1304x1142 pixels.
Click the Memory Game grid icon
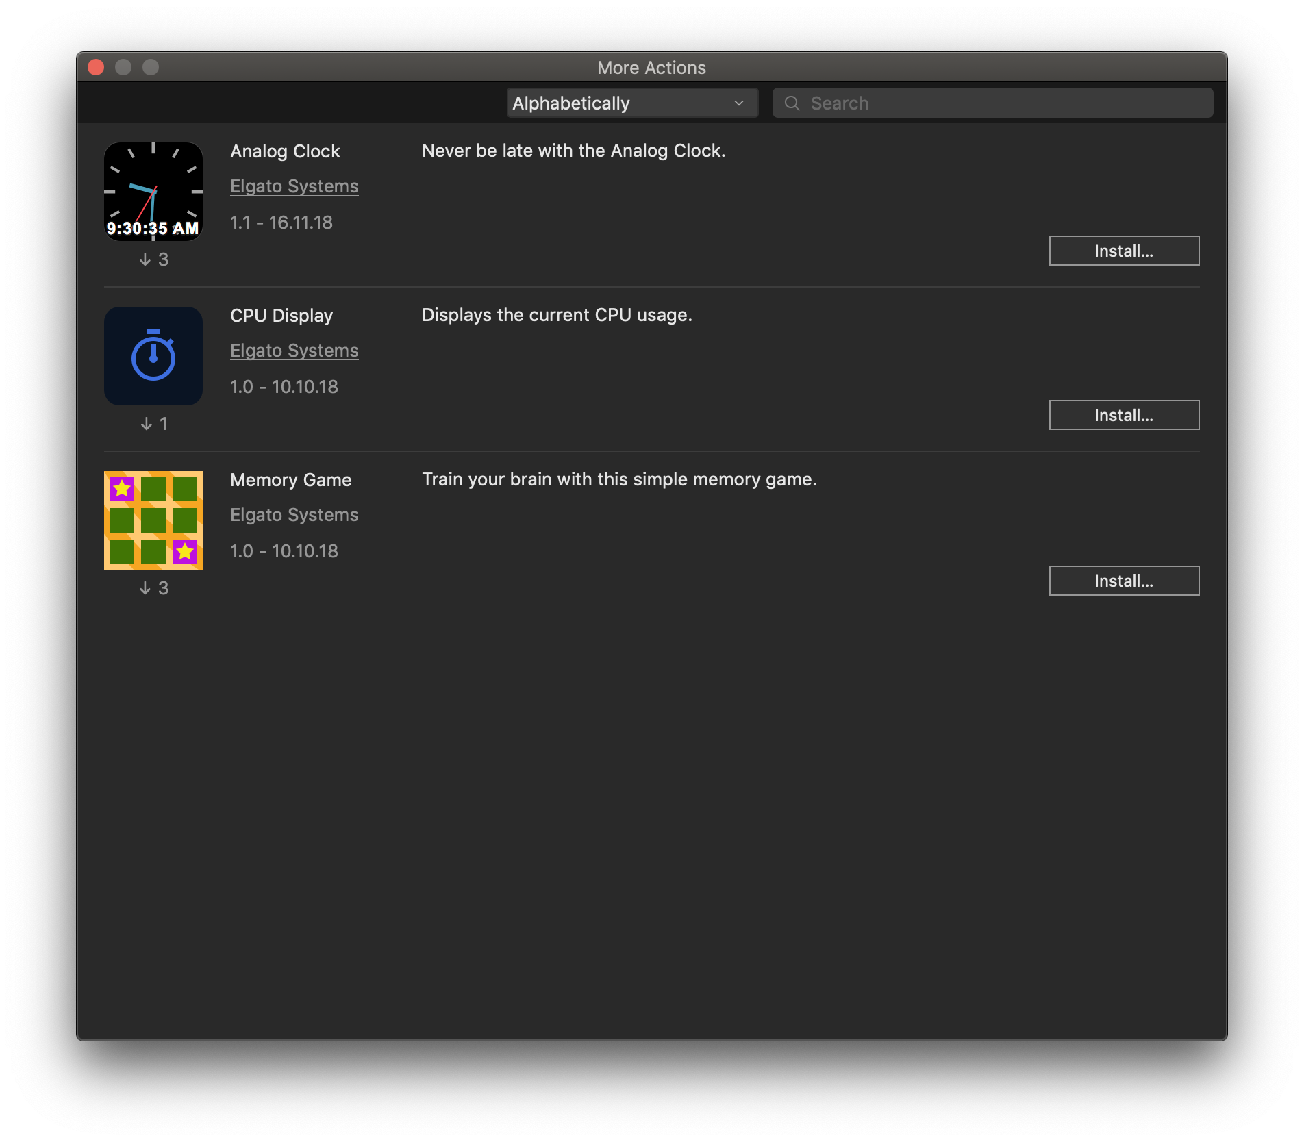click(153, 520)
